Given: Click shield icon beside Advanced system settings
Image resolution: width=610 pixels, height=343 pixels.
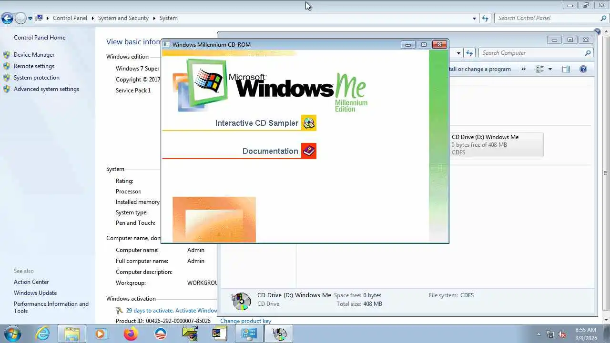Looking at the screenshot, I should pos(7,89).
